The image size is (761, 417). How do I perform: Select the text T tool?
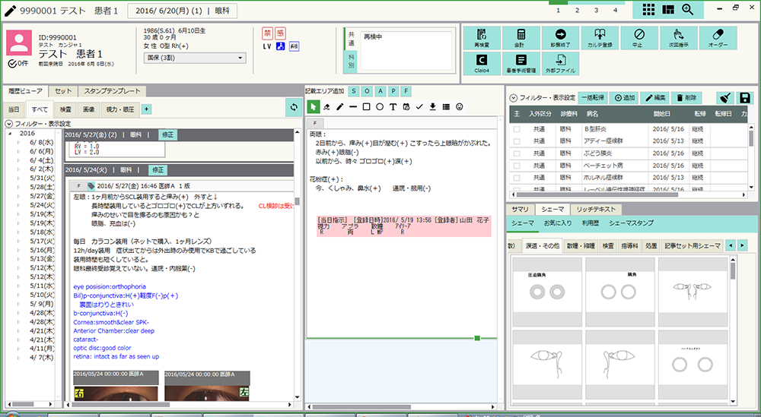pos(393,107)
